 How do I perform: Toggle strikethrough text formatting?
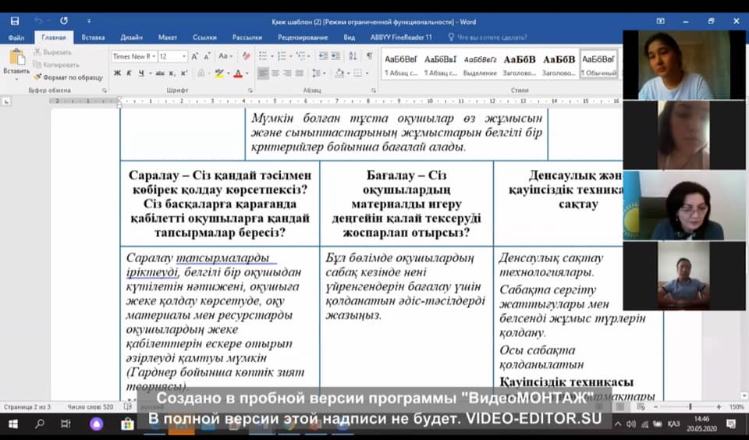pyautogui.click(x=159, y=73)
